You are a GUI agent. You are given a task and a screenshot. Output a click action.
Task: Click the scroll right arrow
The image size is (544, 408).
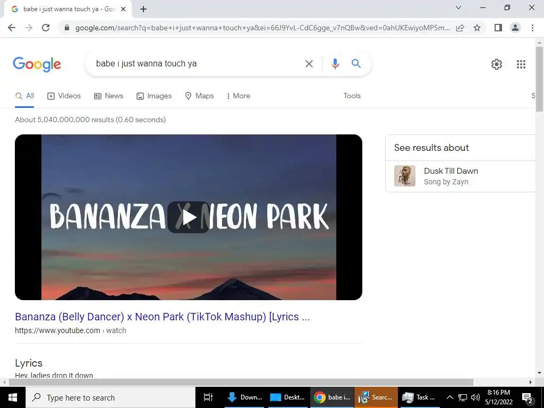[x=531, y=382]
